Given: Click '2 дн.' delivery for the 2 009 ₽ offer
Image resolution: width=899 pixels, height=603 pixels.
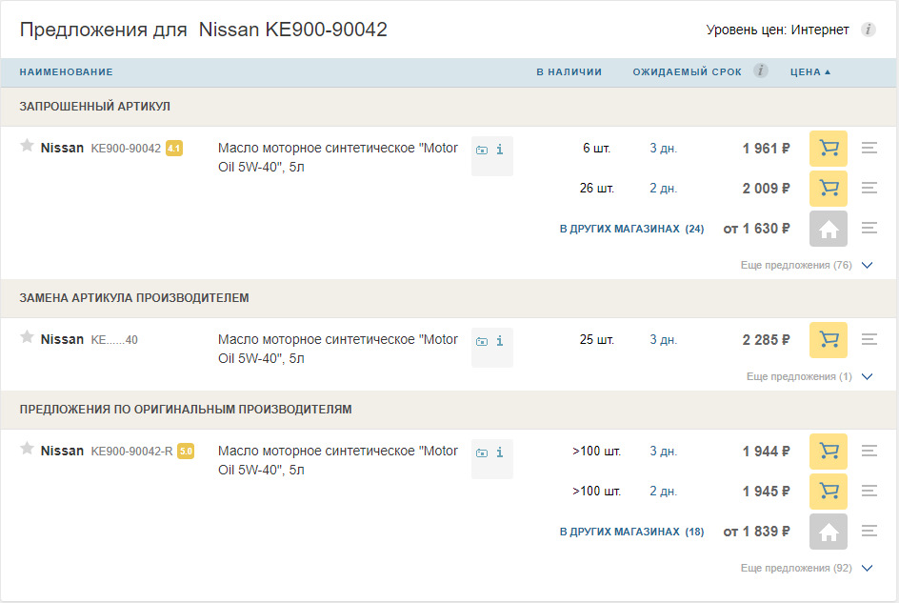Looking at the screenshot, I should click(x=663, y=189).
